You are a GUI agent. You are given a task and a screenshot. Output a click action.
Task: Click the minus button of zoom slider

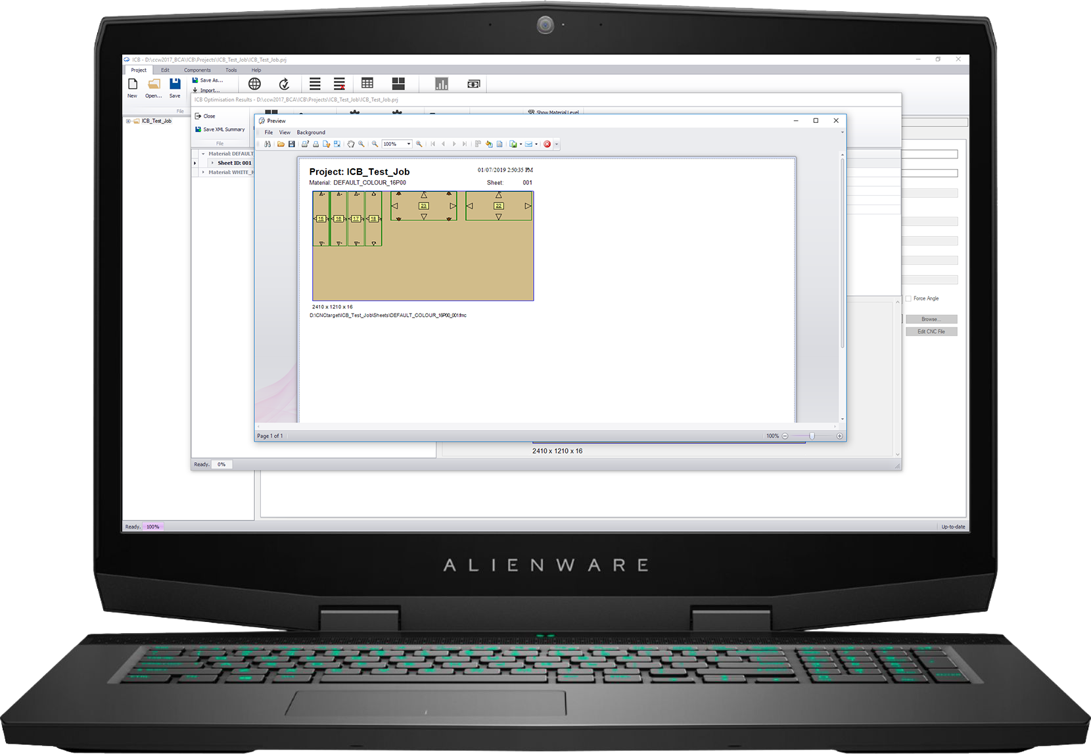(x=785, y=436)
